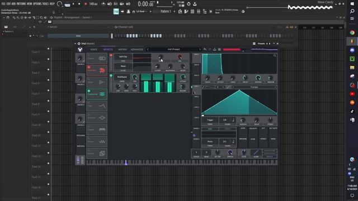Open the OPTIONS menu
The height and width of the screenshot is (201, 358).
click(x=37, y=4)
